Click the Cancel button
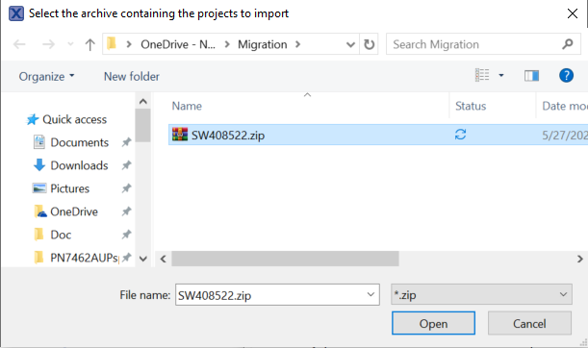The image size is (588, 348). [529, 323]
